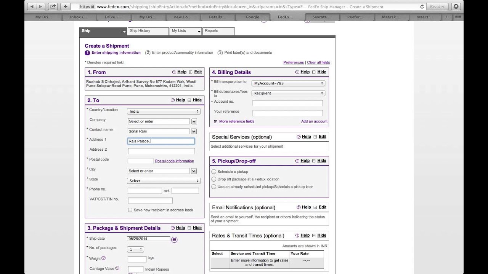This screenshot has width=488, height=274.
Task: Click the browser page refresh icon
Action: pos(422,6)
